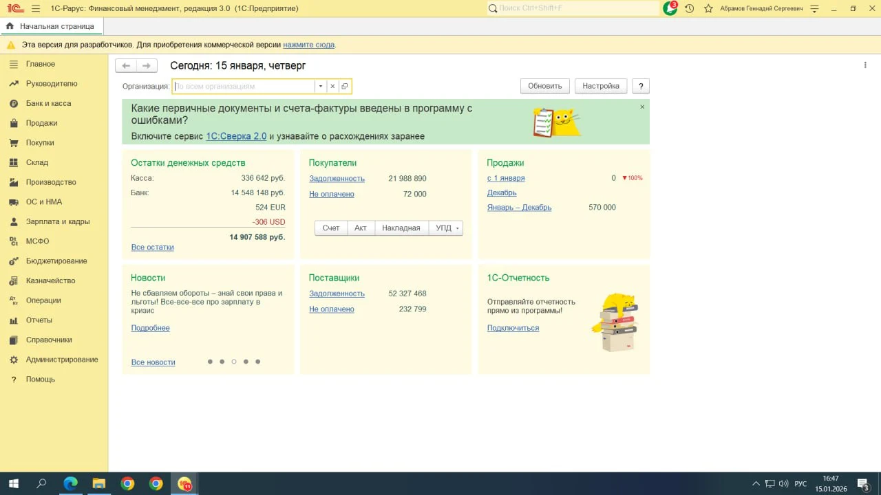Open the three-dot more options menu
Screen dimensions: 881x495
[x=865, y=65]
